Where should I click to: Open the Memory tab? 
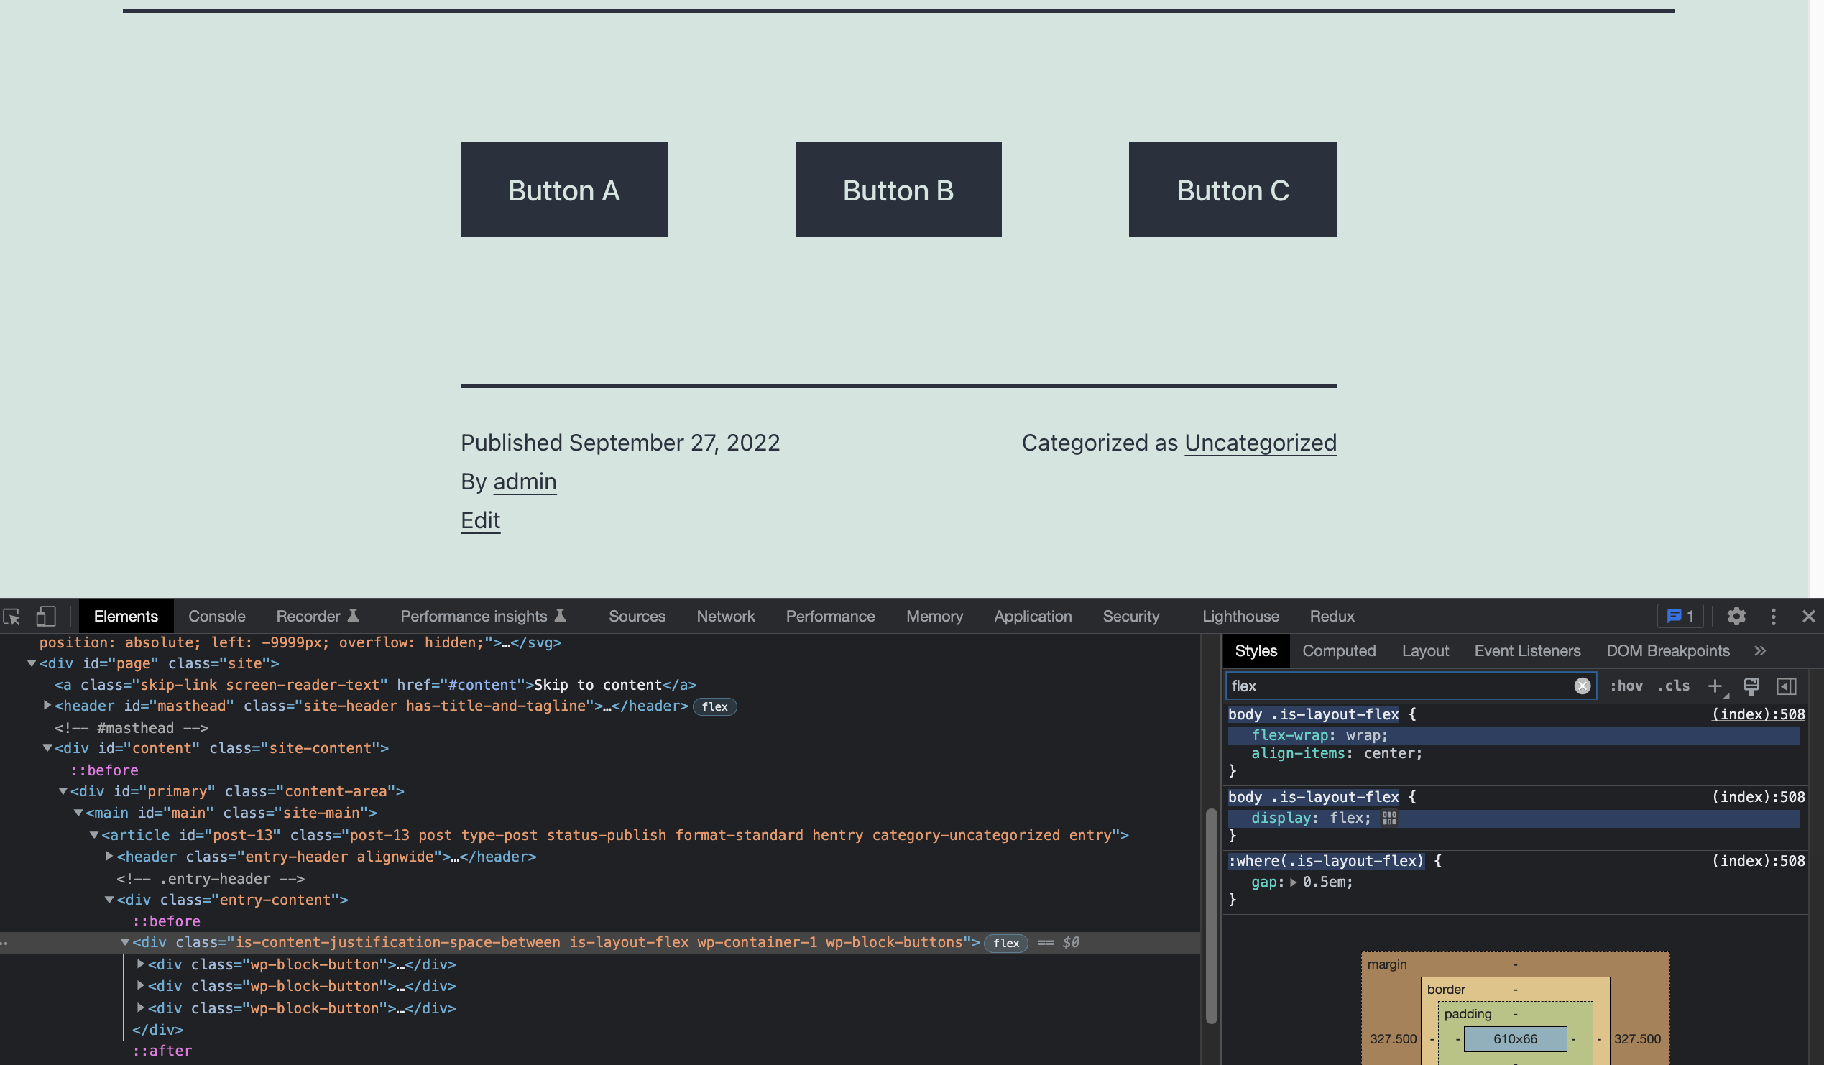pos(934,617)
